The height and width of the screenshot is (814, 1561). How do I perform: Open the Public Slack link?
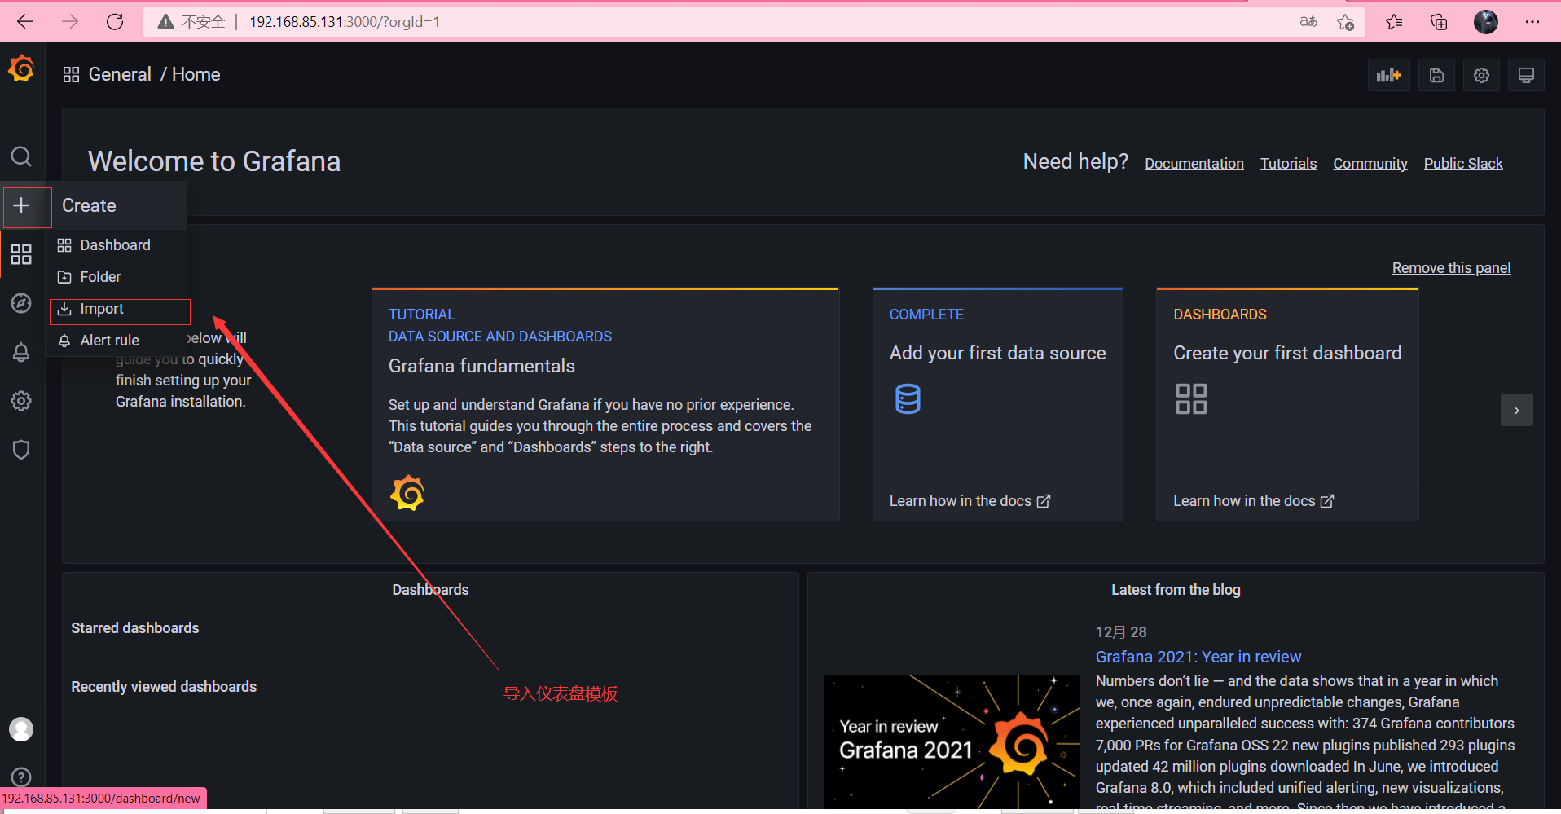click(1463, 164)
